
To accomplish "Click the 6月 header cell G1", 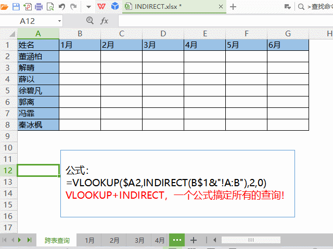I will 288,45.
